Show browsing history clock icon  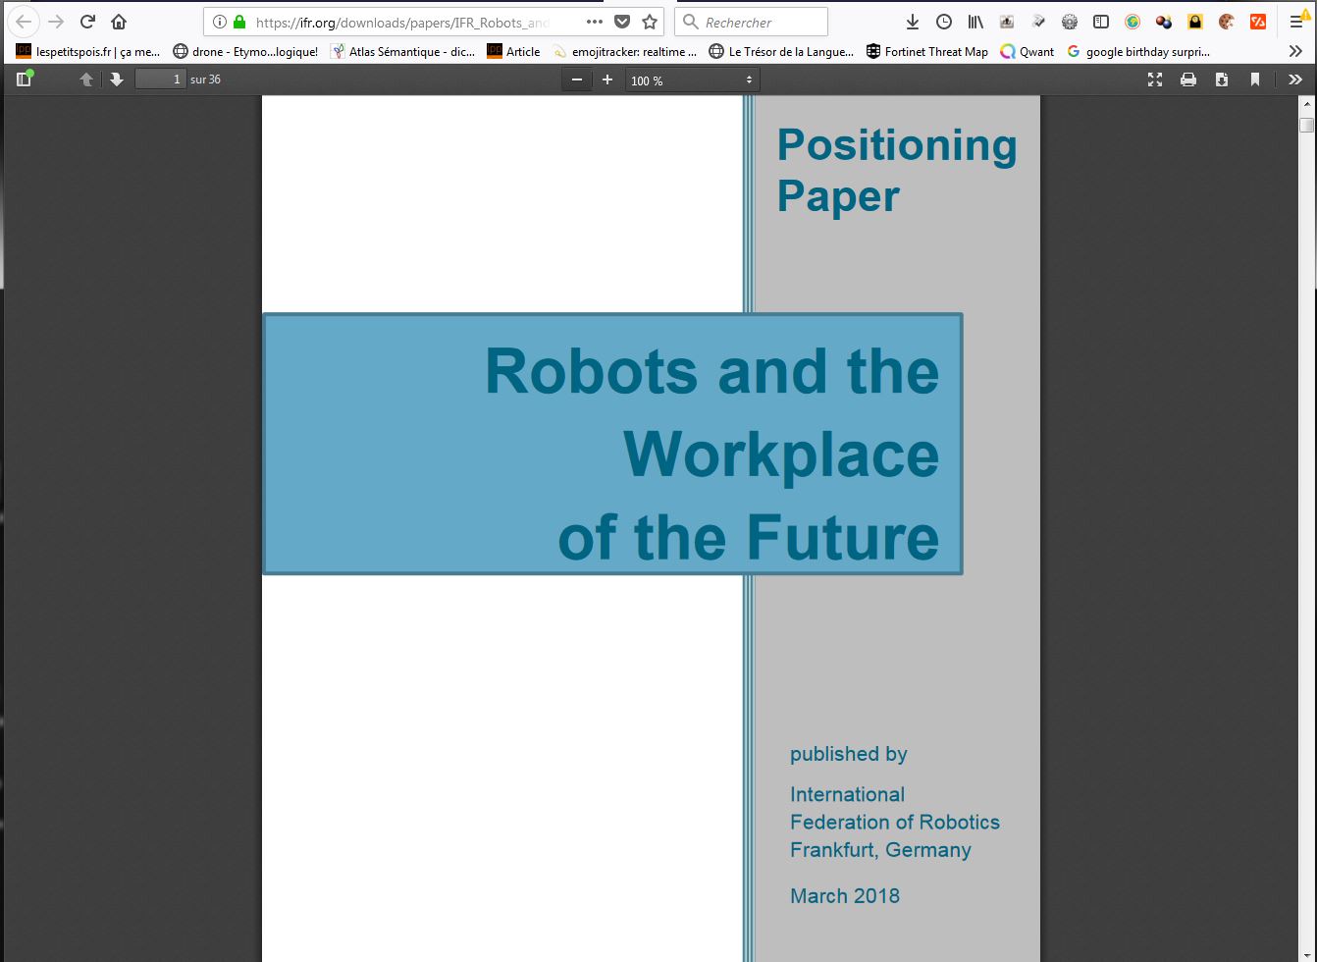point(944,22)
